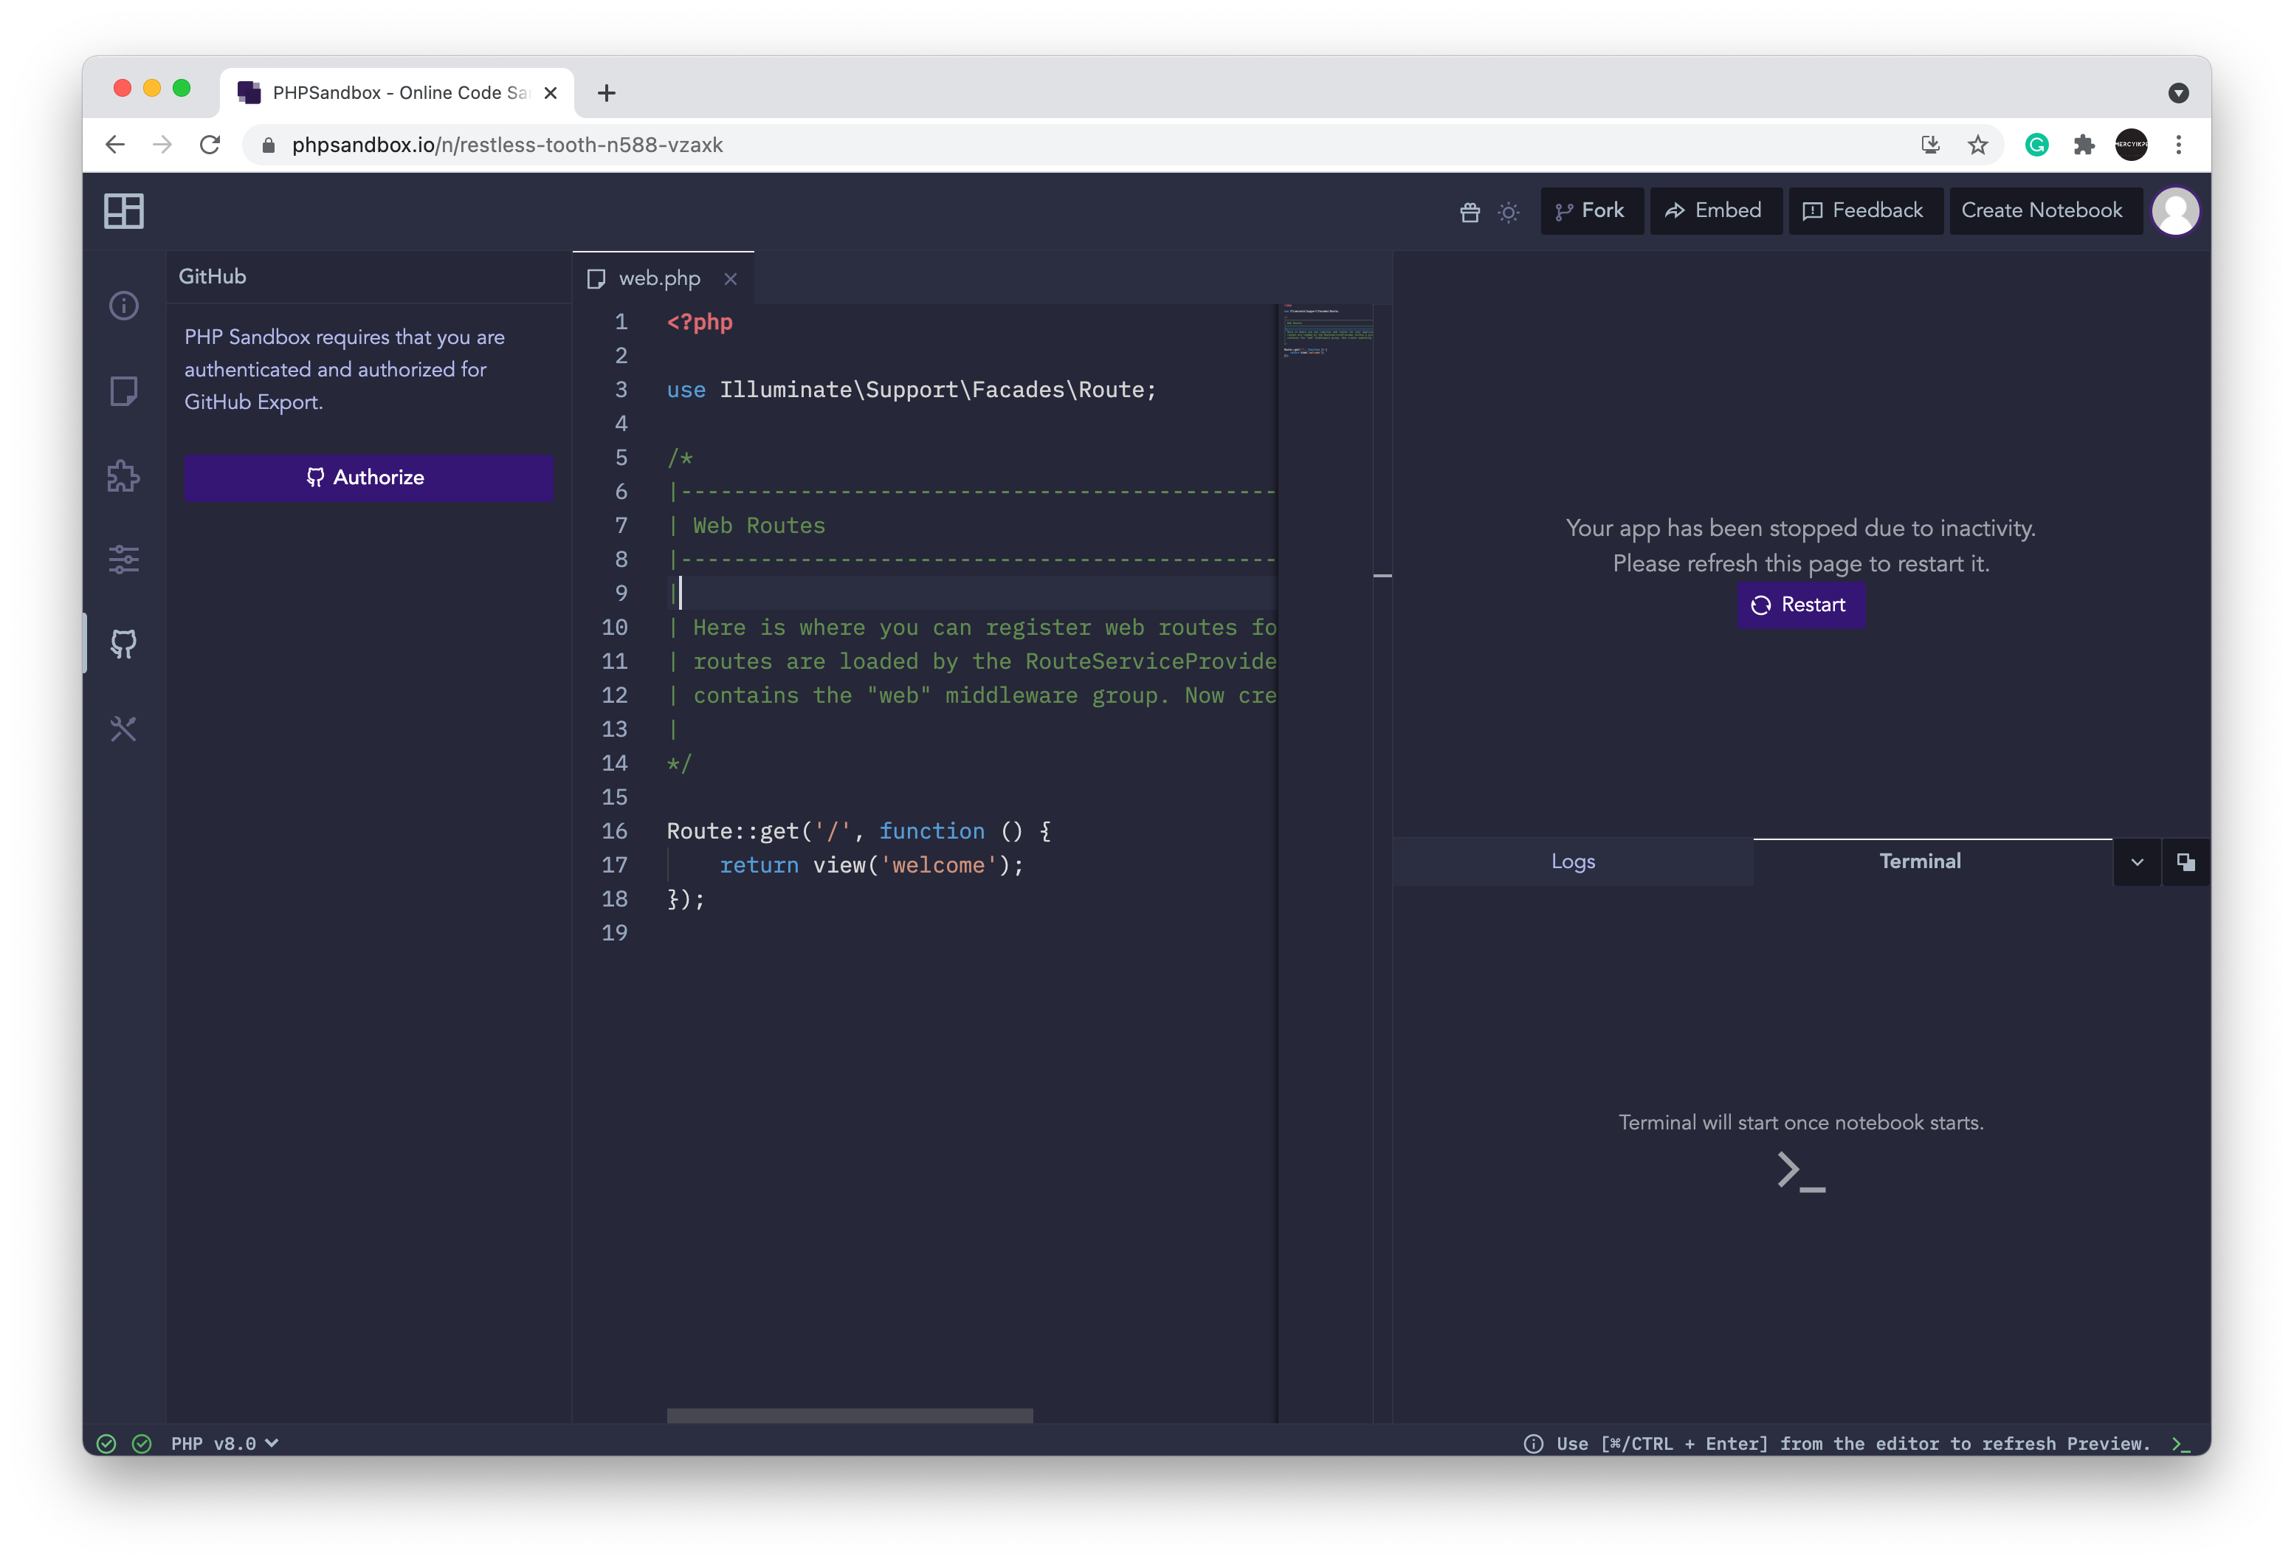
Task: Click the gift box icon in header
Action: 1470,211
